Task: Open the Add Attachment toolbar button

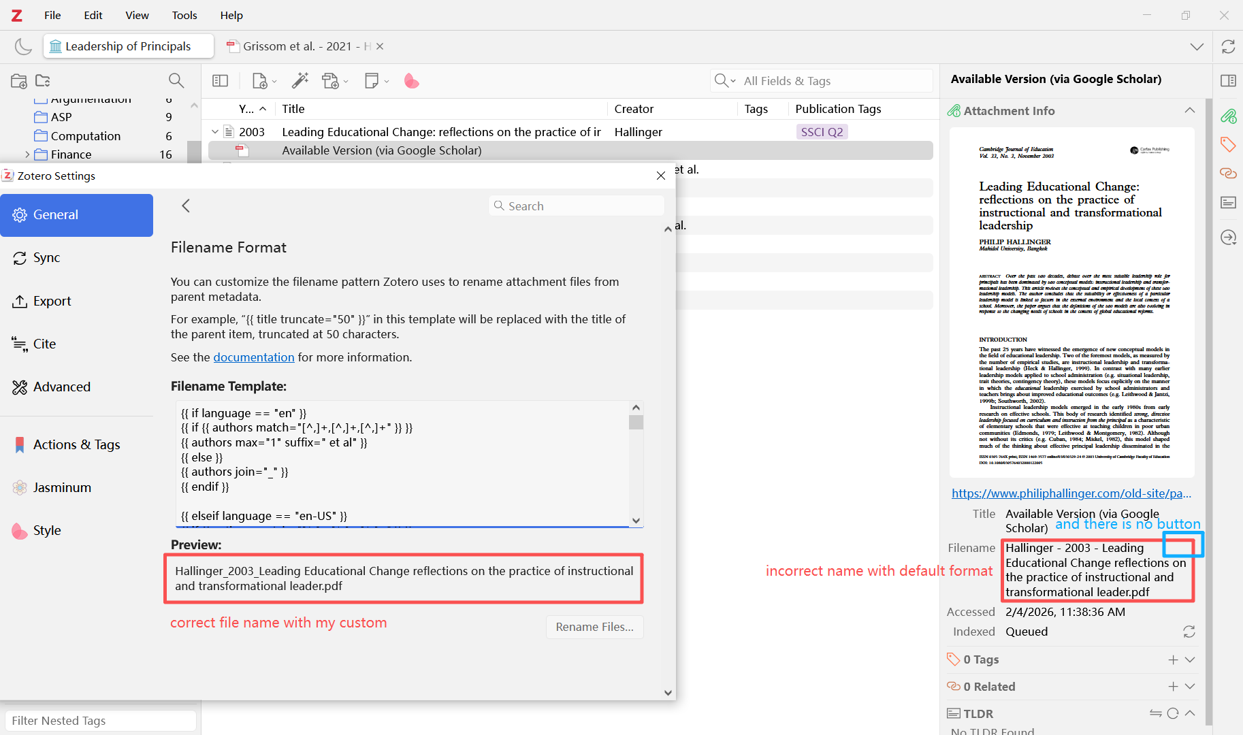Action: (x=335, y=81)
